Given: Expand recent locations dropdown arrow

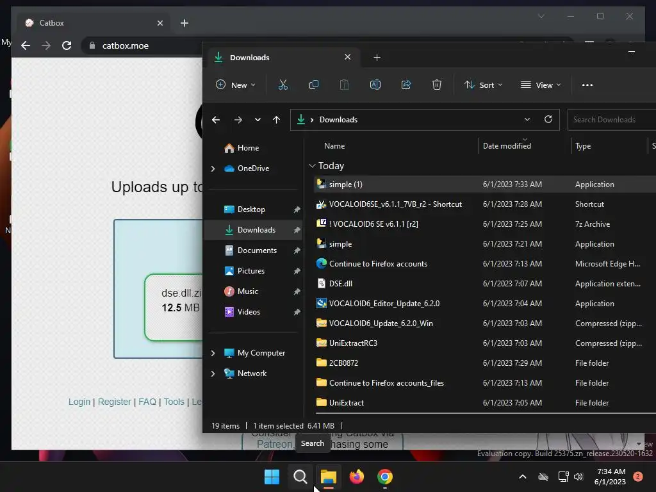Looking at the screenshot, I should click(x=258, y=120).
